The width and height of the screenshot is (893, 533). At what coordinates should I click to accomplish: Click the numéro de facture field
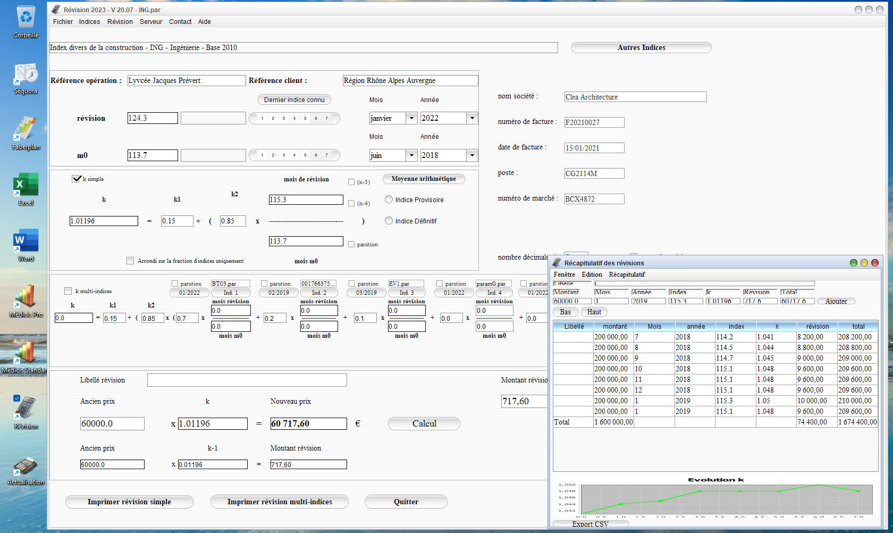594,122
